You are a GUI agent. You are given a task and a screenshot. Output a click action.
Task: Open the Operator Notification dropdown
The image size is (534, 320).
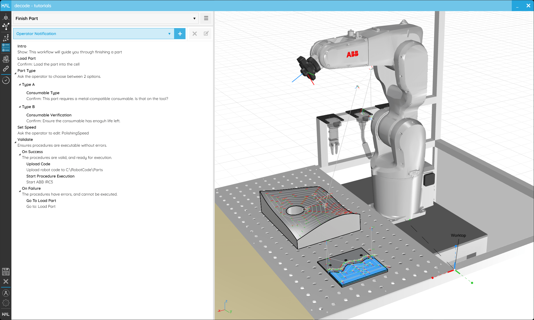pos(169,34)
